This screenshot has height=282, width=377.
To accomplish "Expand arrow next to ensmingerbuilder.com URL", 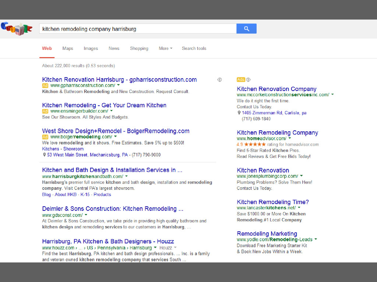I will click(111, 111).
